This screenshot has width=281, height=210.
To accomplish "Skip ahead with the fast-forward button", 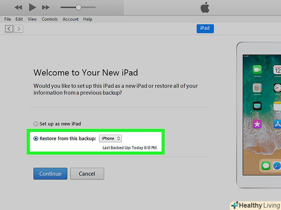I will pos(46,8).
